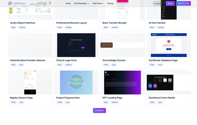
Task: Click React tag on AI Hero Section
Action: click(x=152, y=27)
